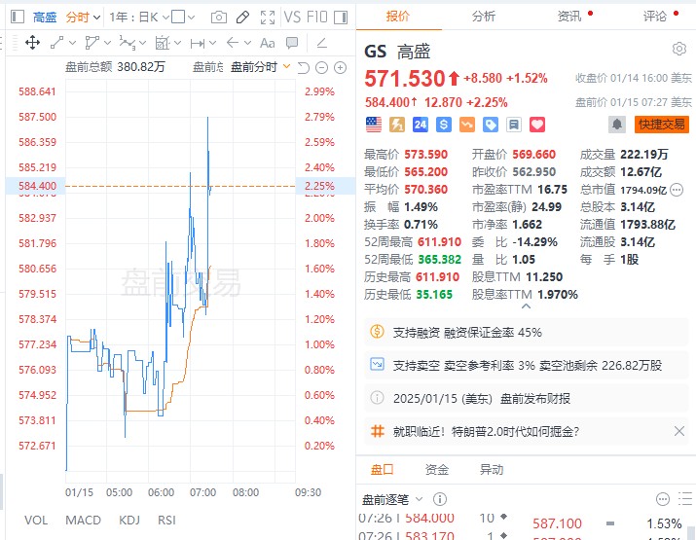Click the blue dollar sign icon
696x540 pixels.
coord(444,125)
